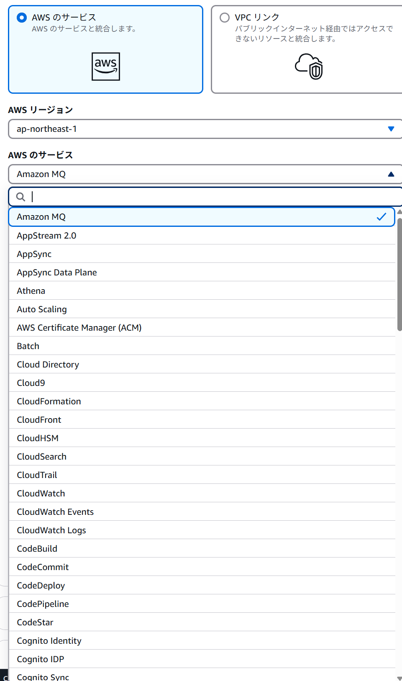The width and height of the screenshot is (402, 681).
Task: Select Cognito Sync service
Action: point(202,675)
